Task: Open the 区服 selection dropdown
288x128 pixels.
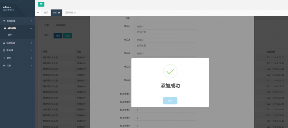Action: click(72, 25)
